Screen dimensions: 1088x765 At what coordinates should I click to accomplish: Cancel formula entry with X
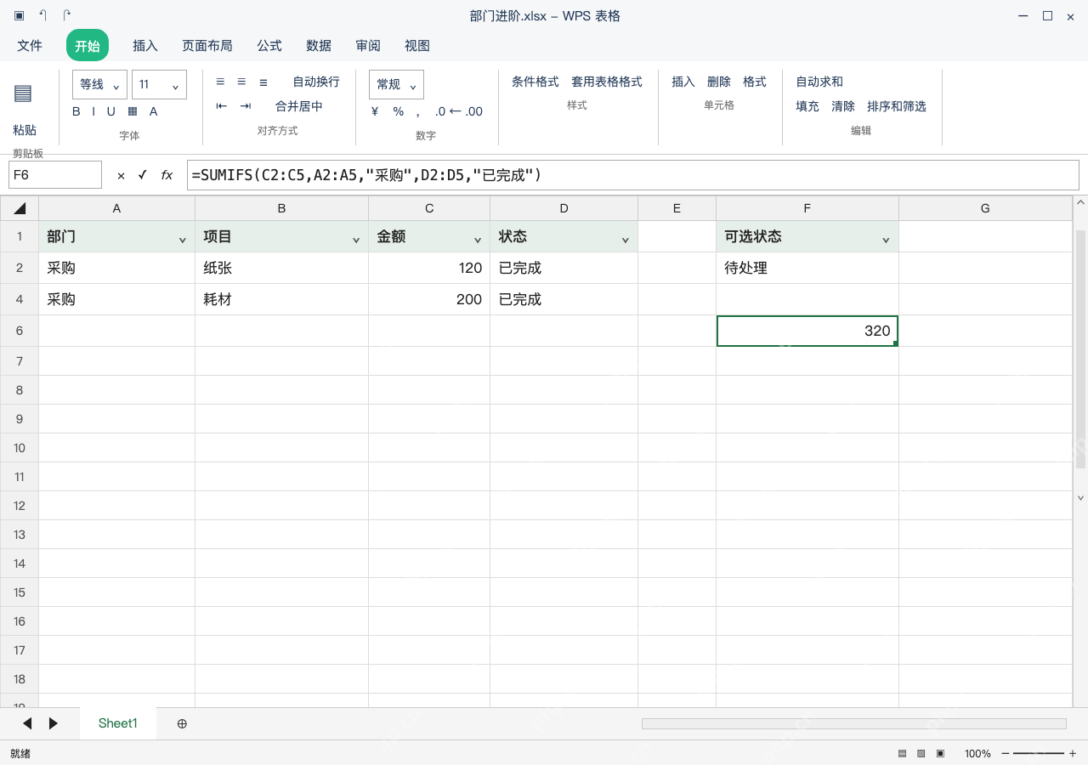pos(121,175)
